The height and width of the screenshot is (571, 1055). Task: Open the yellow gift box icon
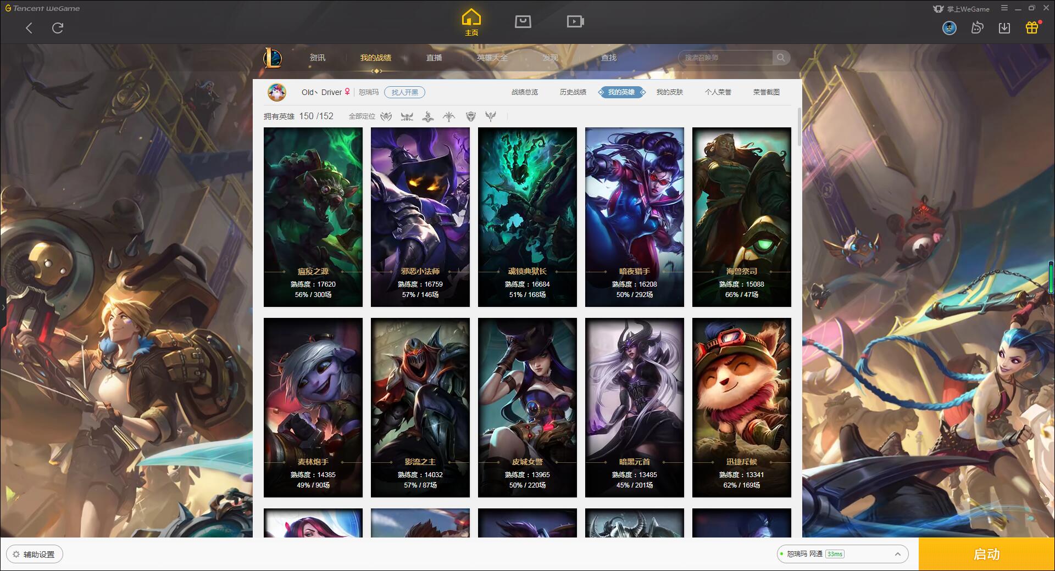tap(1032, 27)
